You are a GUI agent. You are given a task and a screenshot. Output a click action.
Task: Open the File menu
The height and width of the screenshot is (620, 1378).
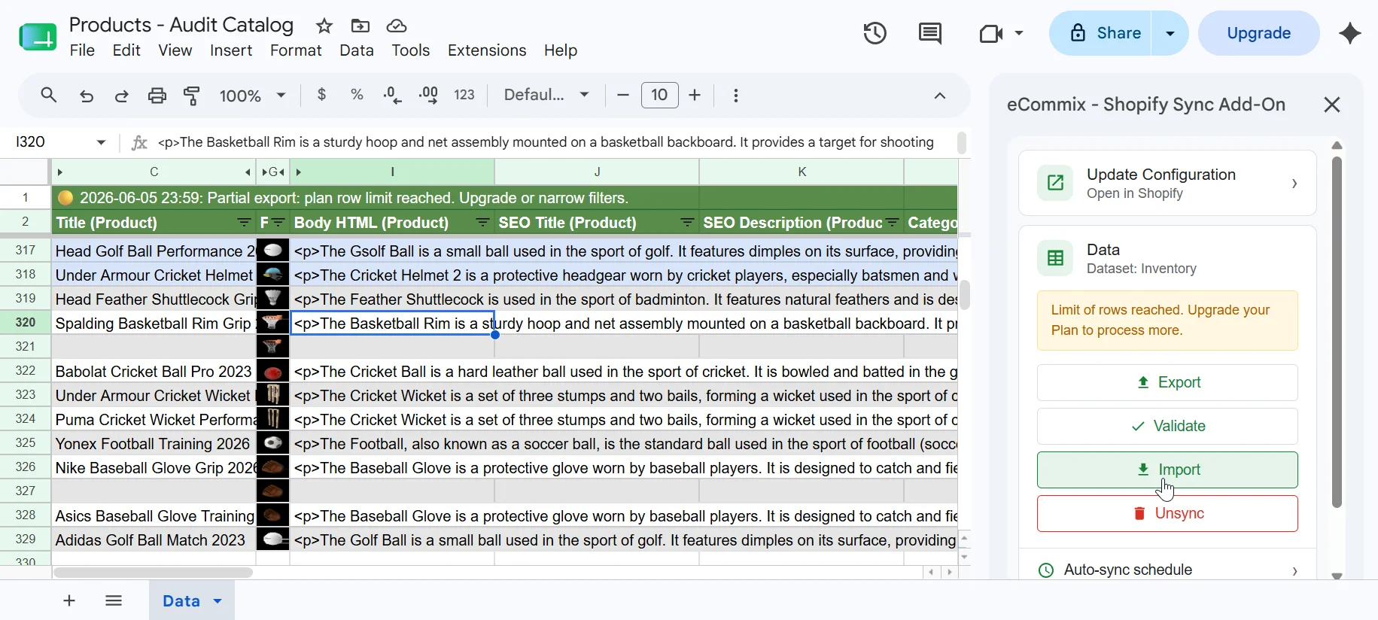[x=82, y=50]
